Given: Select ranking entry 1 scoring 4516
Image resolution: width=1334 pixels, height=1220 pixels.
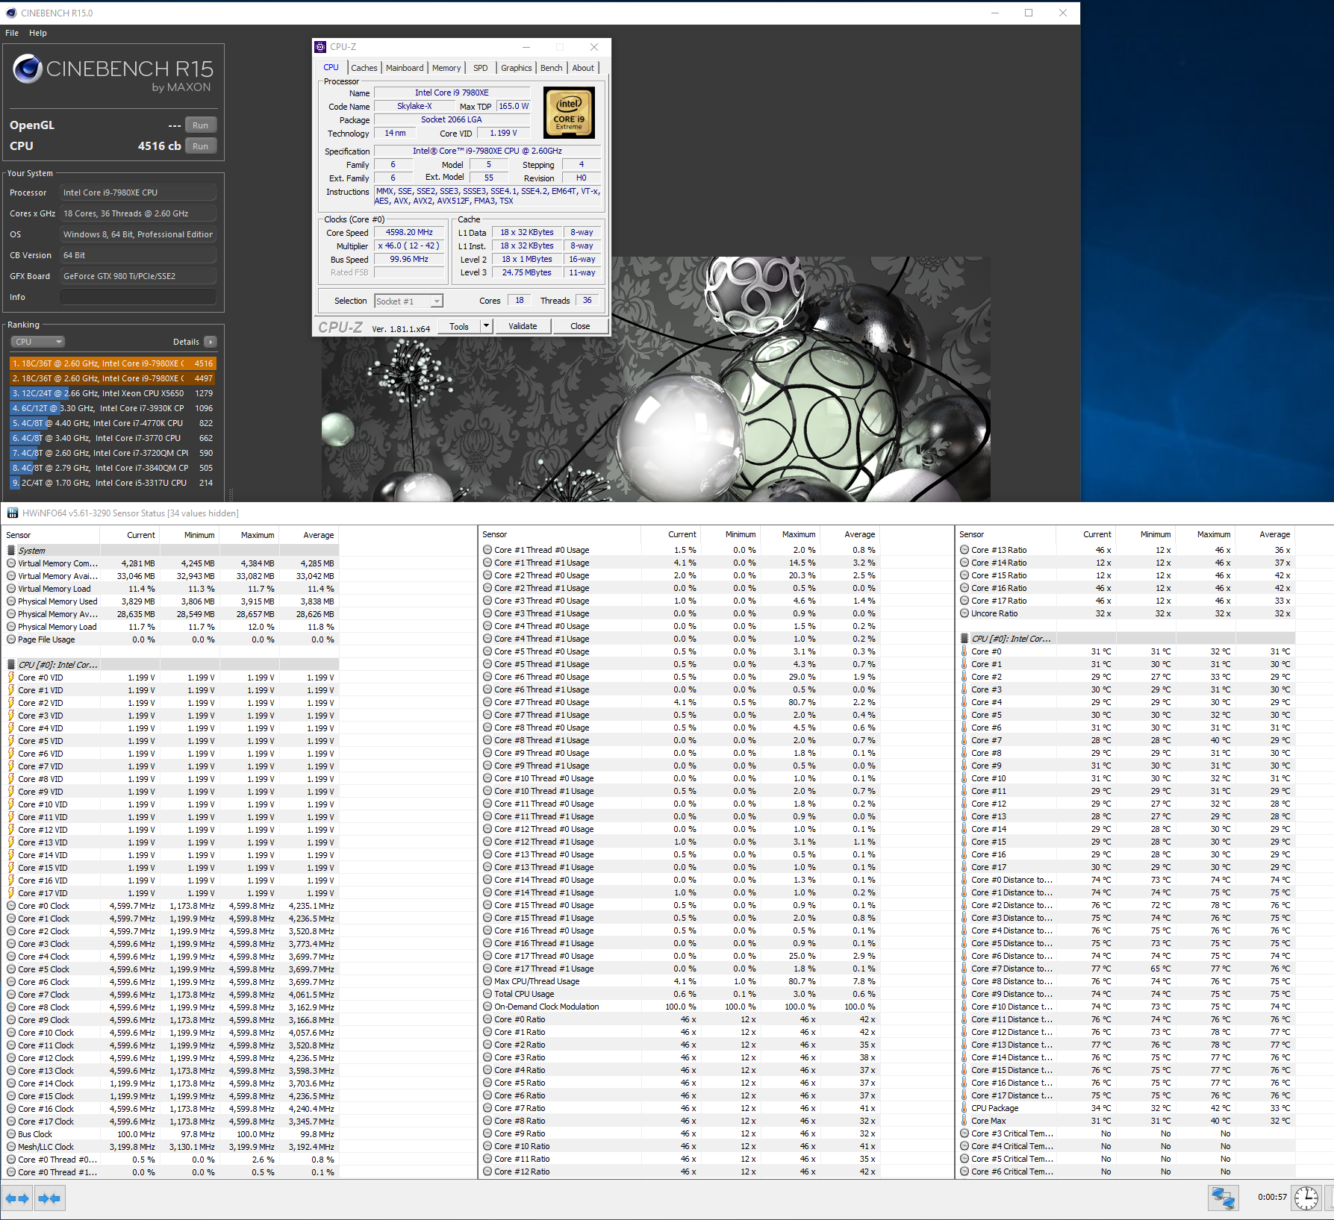Looking at the screenshot, I should click(113, 363).
